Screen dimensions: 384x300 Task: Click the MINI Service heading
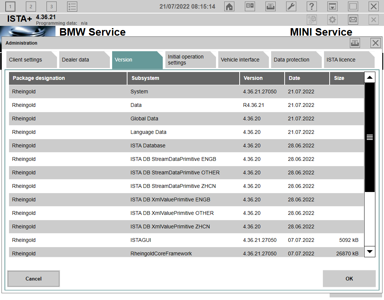coord(321,32)
